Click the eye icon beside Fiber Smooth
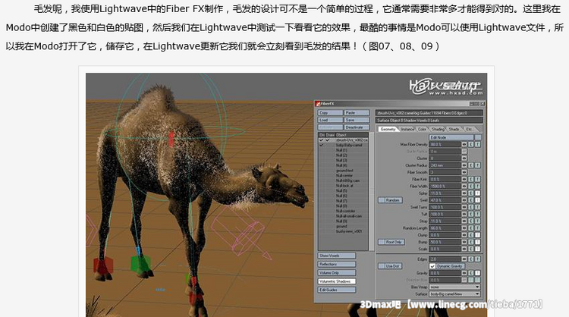 464,172
